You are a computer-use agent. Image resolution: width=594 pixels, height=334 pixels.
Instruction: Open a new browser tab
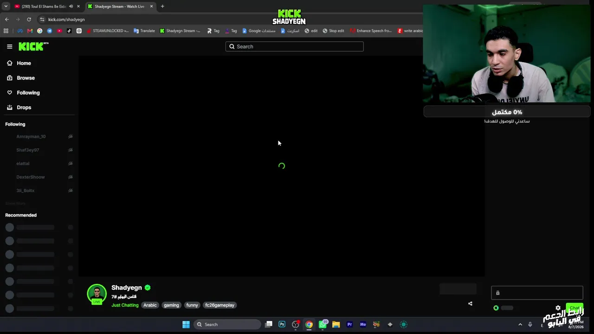click(x=162, y=6)
